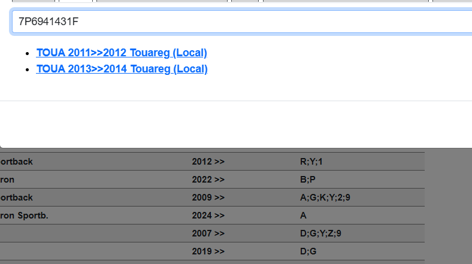Click the B;P code cell
The height and width of the screenshot is (264, 472).
[307, 180]
